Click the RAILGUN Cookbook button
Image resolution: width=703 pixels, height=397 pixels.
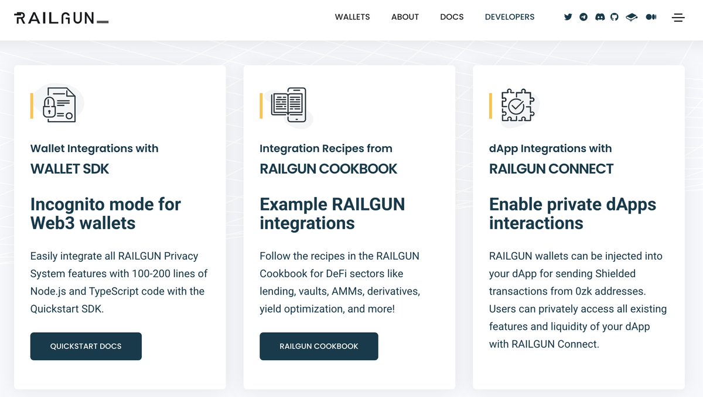coord(319,346)
